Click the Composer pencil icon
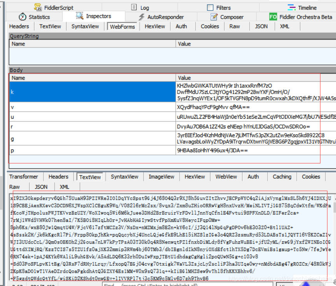Image resolution: width=336 pixels, height=286 pixels. pos(214,17)
